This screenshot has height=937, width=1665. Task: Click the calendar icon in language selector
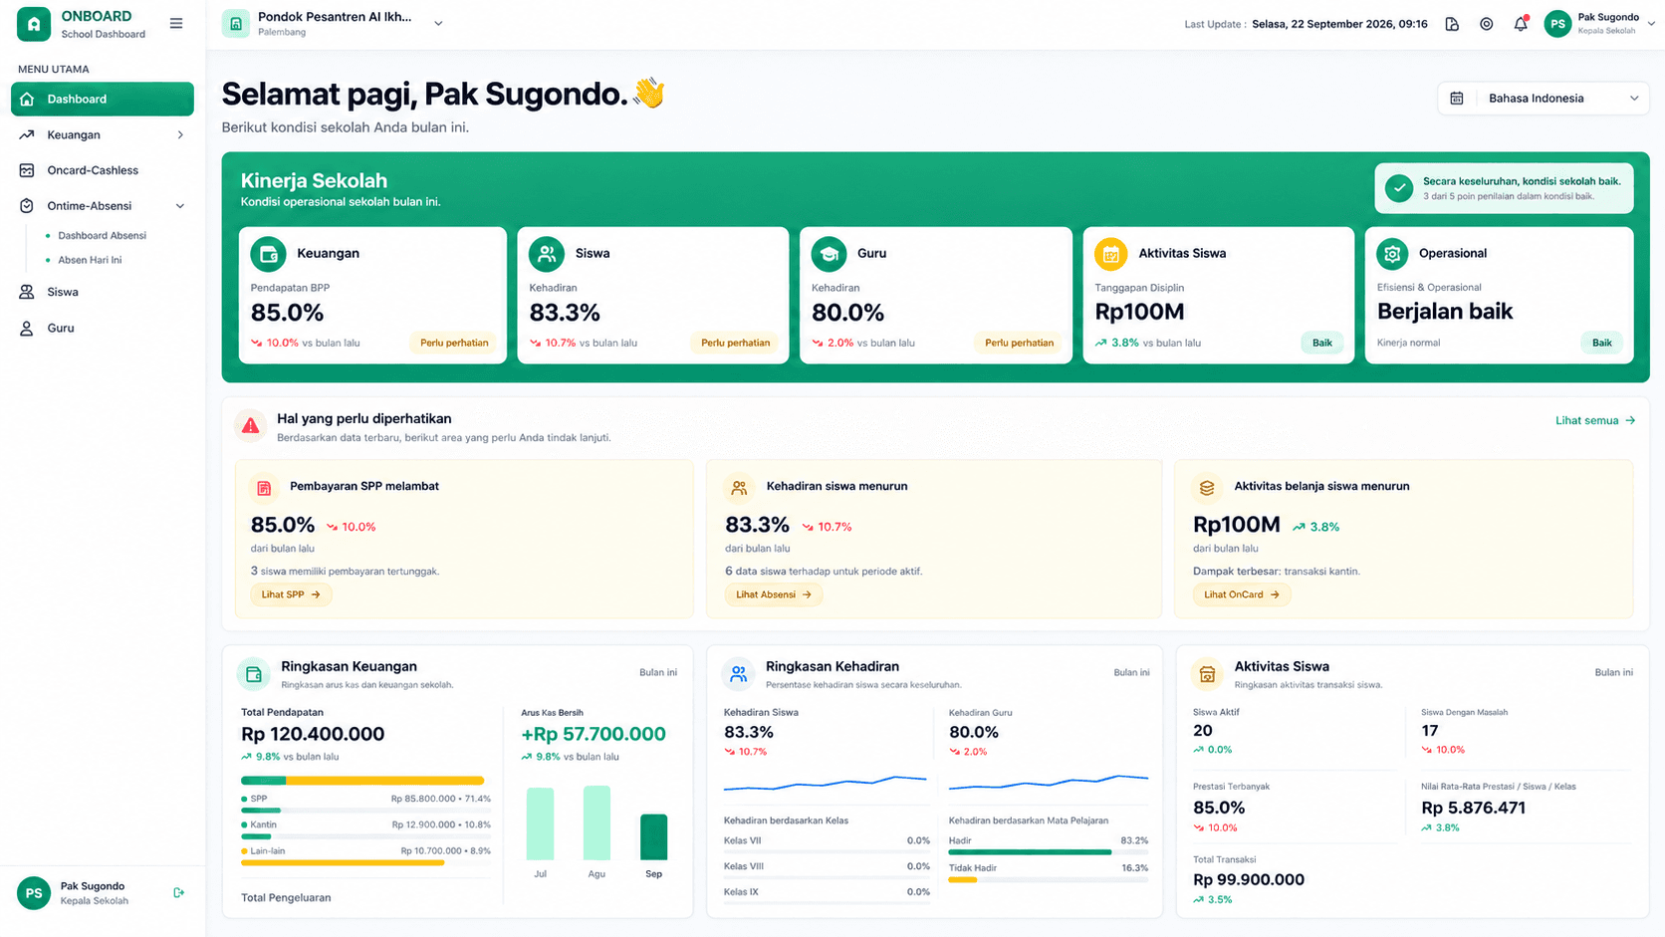click(x=1457, y=99)
